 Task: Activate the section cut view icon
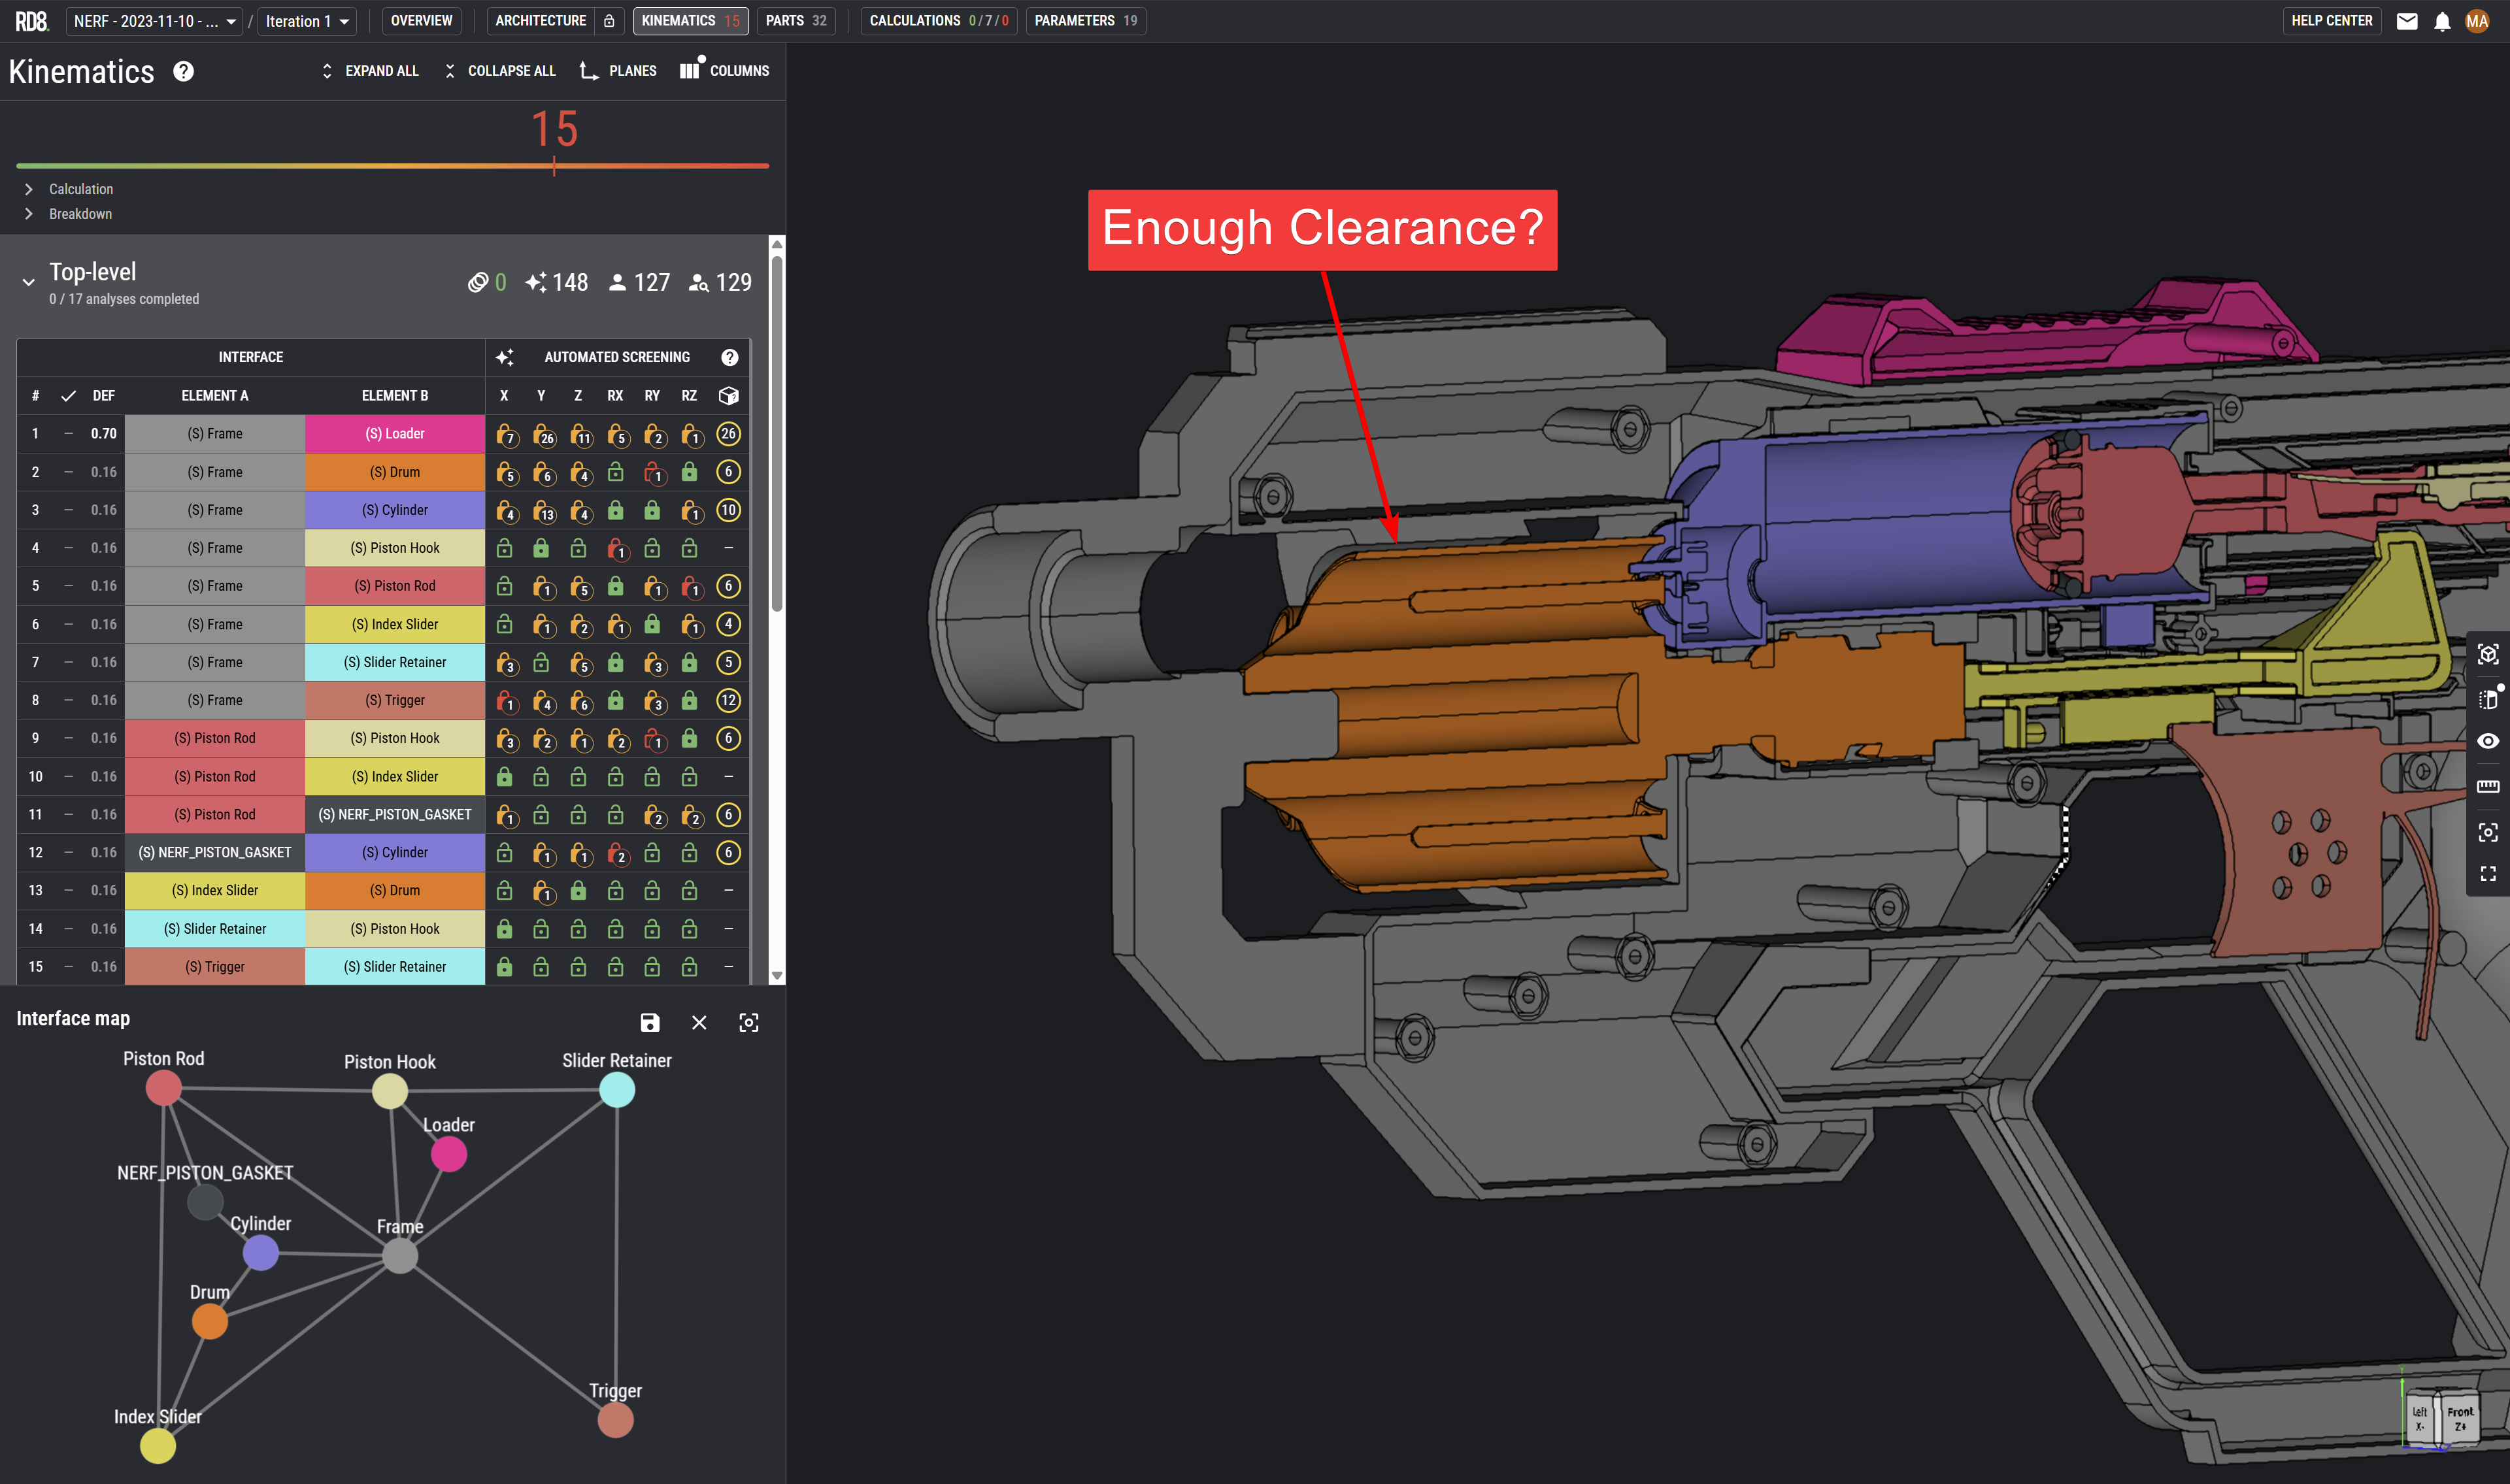coord(2487,699)
